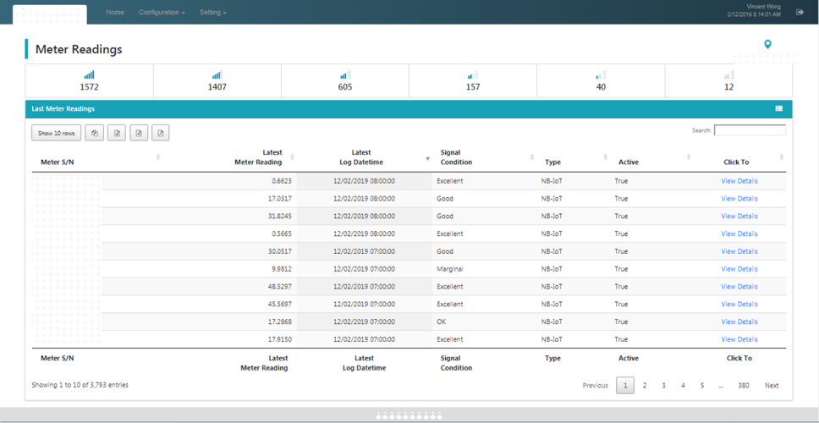Toggle the Latest Log Datetime sort arrow
This screenshot has width=819, height=423.
427,159
